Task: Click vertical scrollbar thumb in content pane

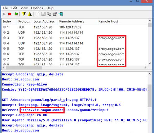Action: [x=150, y=96]
